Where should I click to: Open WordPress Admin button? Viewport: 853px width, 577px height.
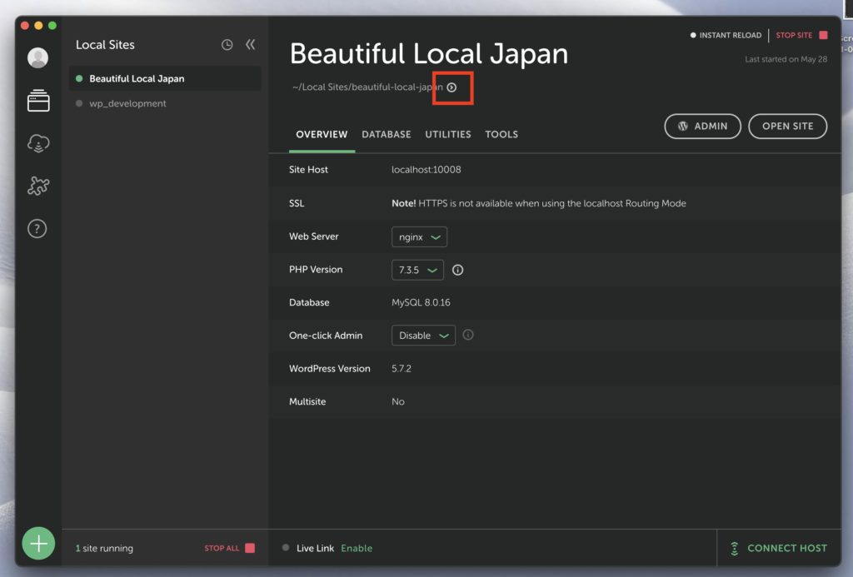(702, 127)
